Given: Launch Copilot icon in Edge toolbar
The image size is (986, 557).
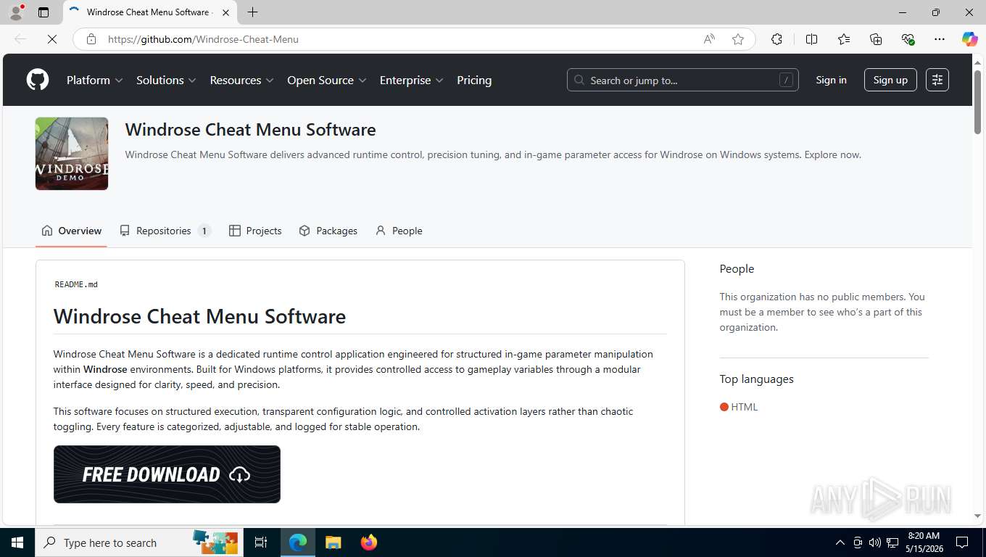Looking at the screenshot, I should pos(969,39).
